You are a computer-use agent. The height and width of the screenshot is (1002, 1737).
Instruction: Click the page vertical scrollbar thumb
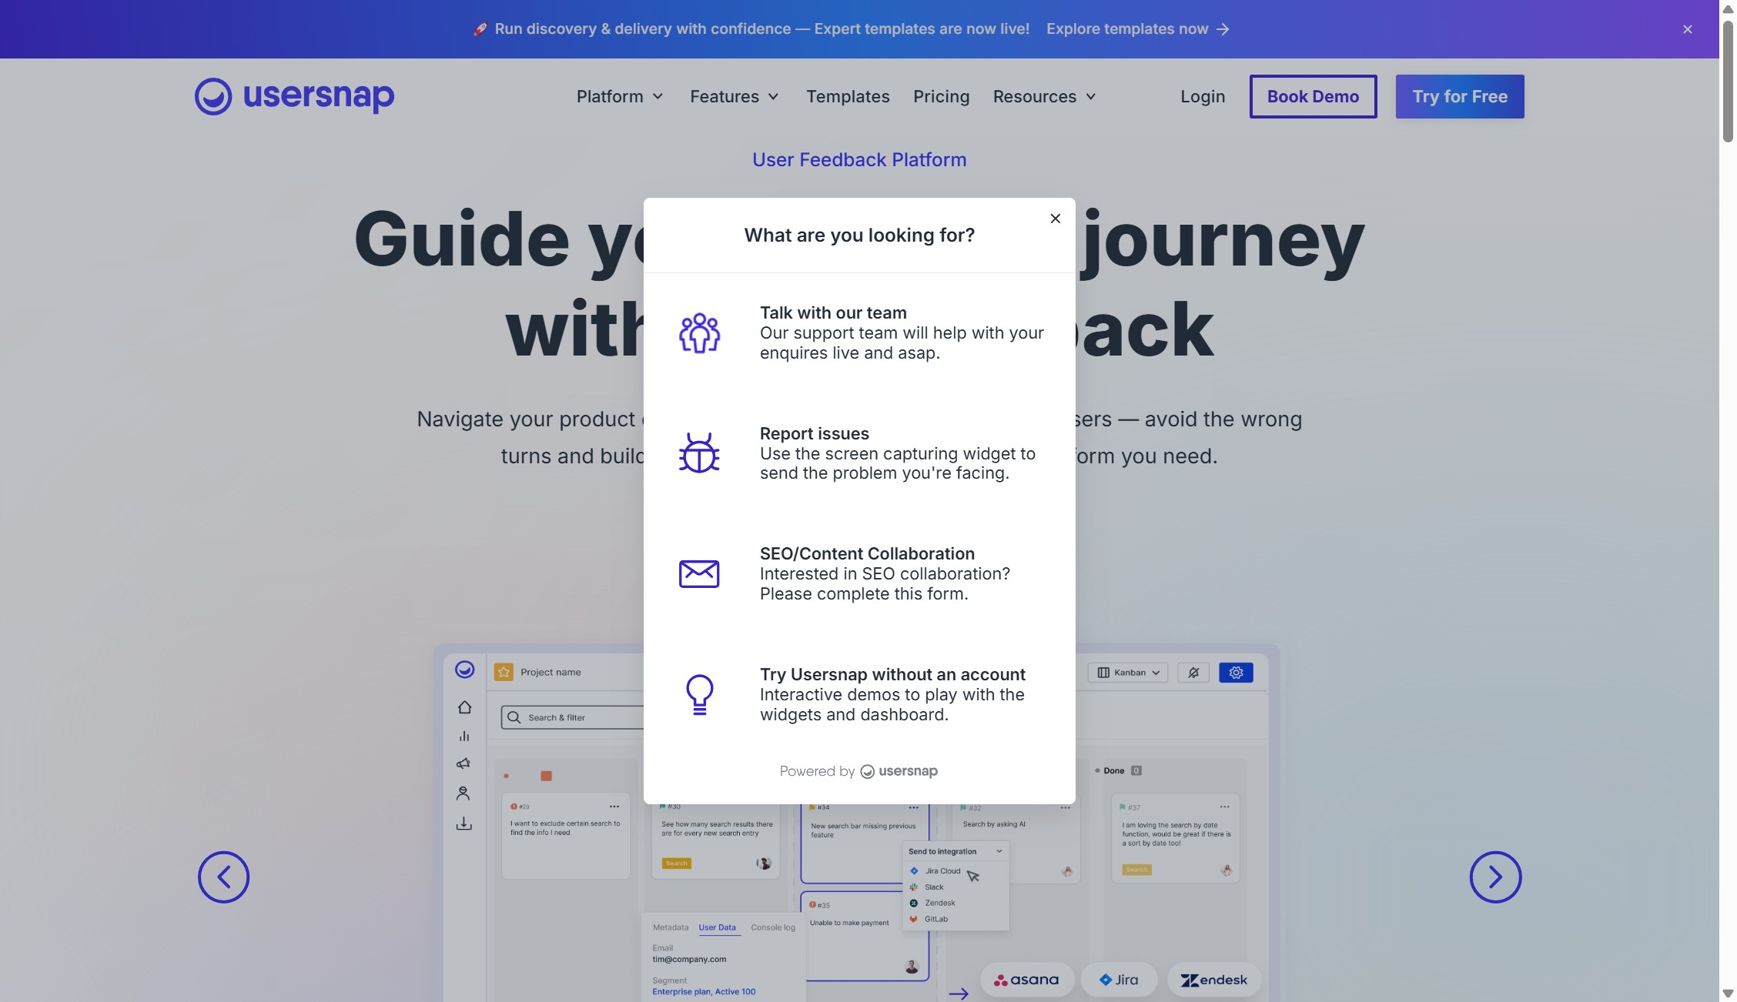tap(1728, 82)
